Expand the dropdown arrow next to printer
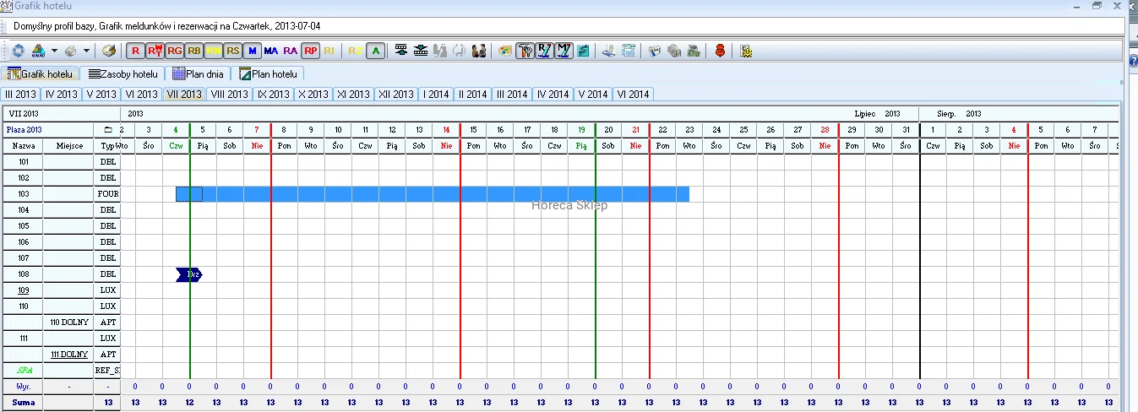 86,51
